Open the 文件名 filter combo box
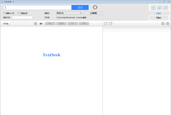The height and width of the screenshot is (115, 171). coord(22,24)
